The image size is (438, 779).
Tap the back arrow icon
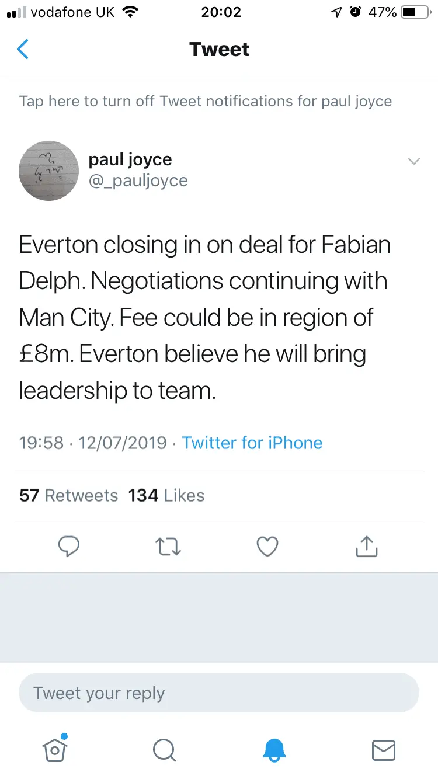coord(23,50)
